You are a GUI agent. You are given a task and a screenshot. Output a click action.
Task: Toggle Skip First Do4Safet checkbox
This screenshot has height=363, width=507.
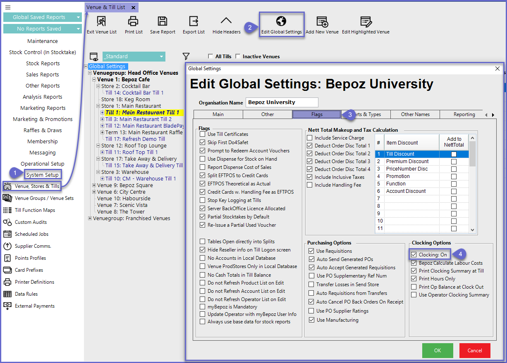click(x=202, y=142)
